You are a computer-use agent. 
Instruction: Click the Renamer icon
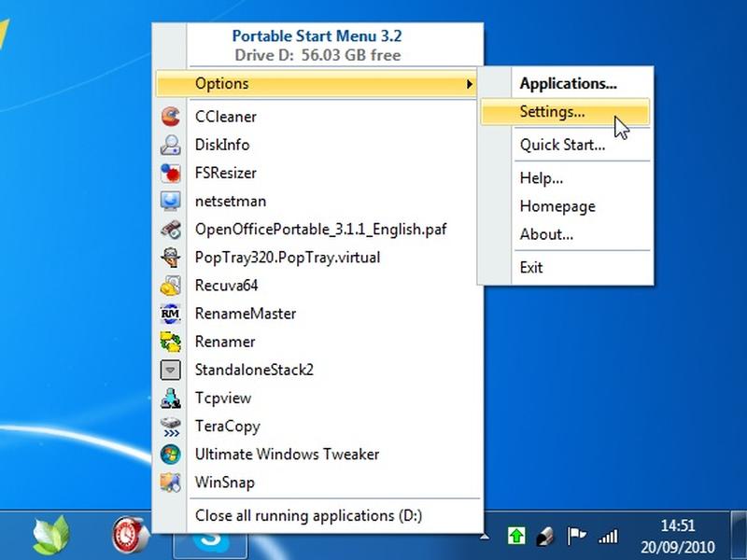(x=171, y=342)
